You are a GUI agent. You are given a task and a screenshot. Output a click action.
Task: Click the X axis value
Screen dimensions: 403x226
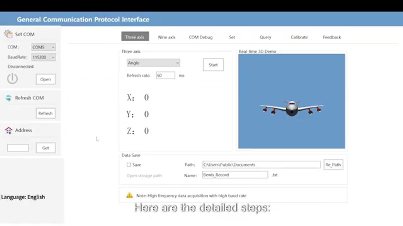tap(146, 97)
